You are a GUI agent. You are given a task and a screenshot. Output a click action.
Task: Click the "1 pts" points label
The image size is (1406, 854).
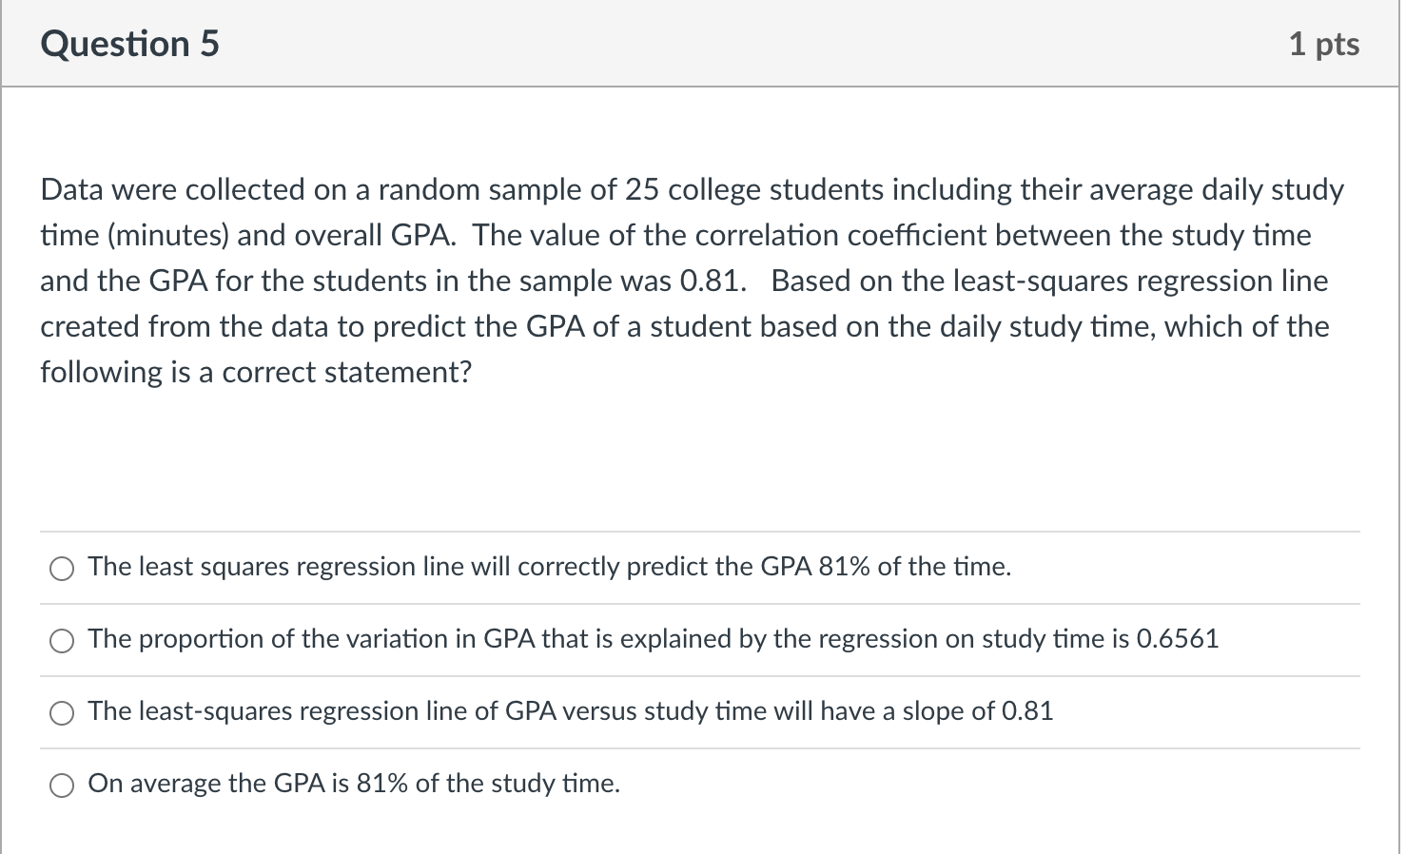(x=1323, y=44)
